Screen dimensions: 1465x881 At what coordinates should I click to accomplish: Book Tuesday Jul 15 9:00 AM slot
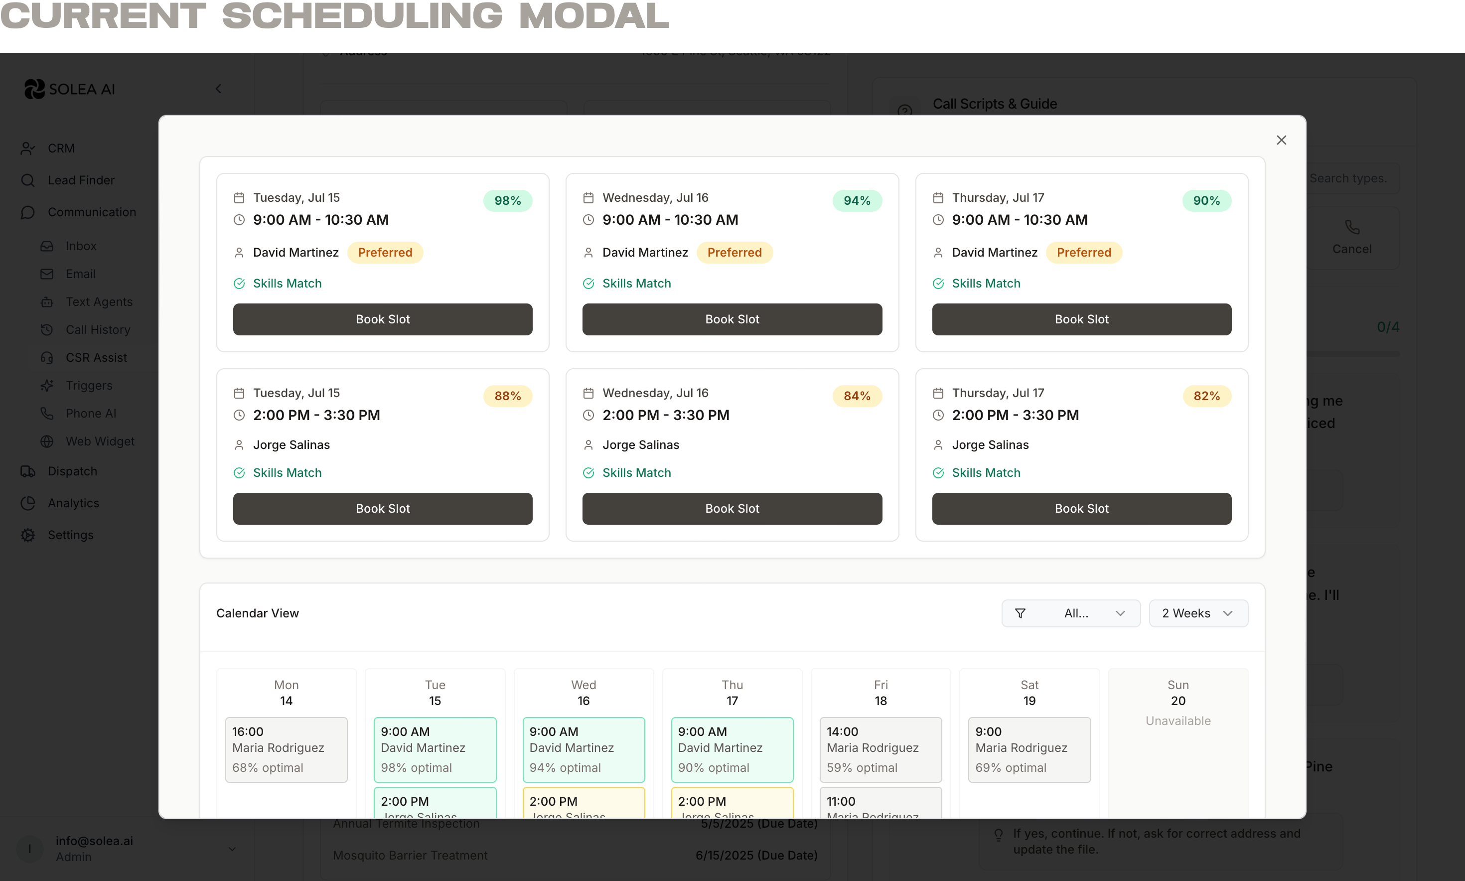(382, 319)
